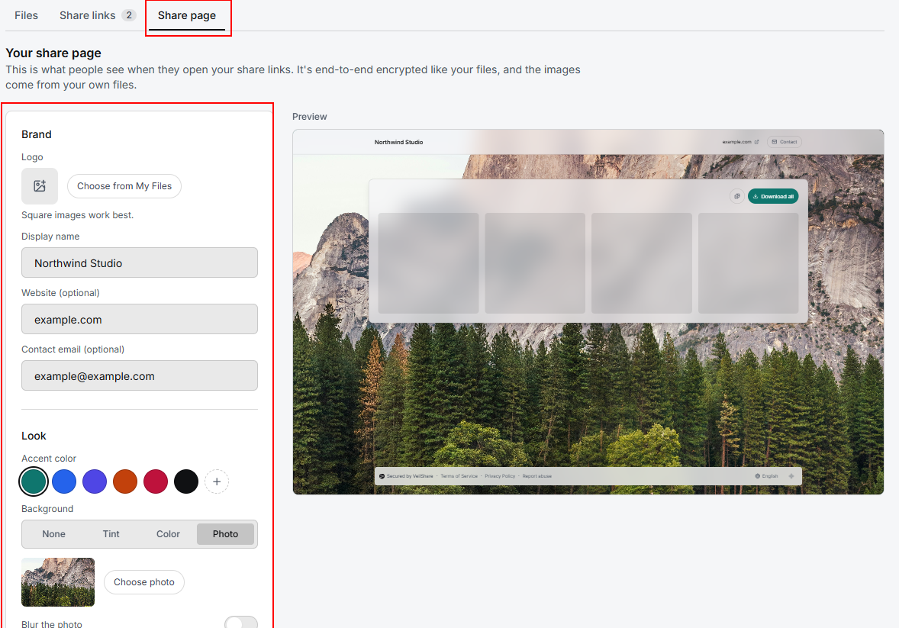Select the teal accent color
Viewport: 899px width, 628px height.
(x=34, y=481)
